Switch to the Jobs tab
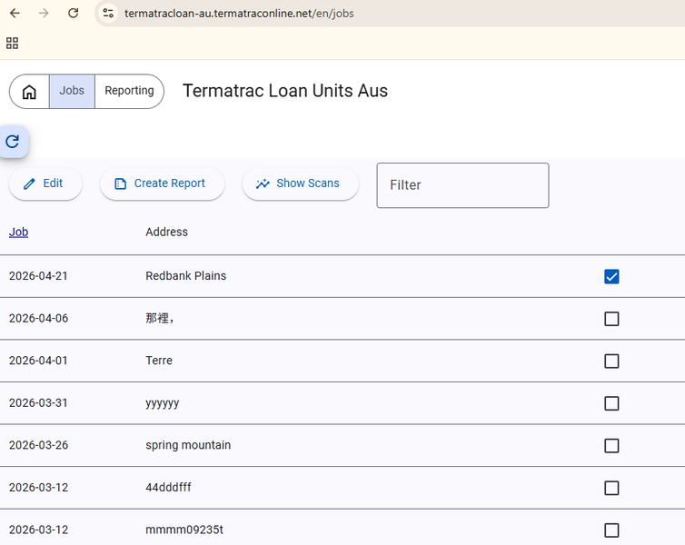Screen dimensions: 685x545 (72, 91)
